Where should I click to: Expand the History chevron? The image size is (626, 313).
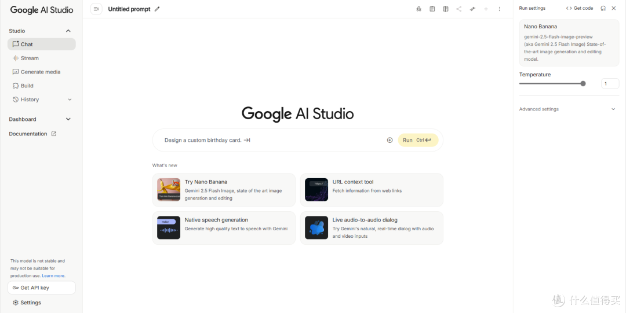[70, 100]
